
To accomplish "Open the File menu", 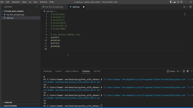I will [x=2, y=2].
